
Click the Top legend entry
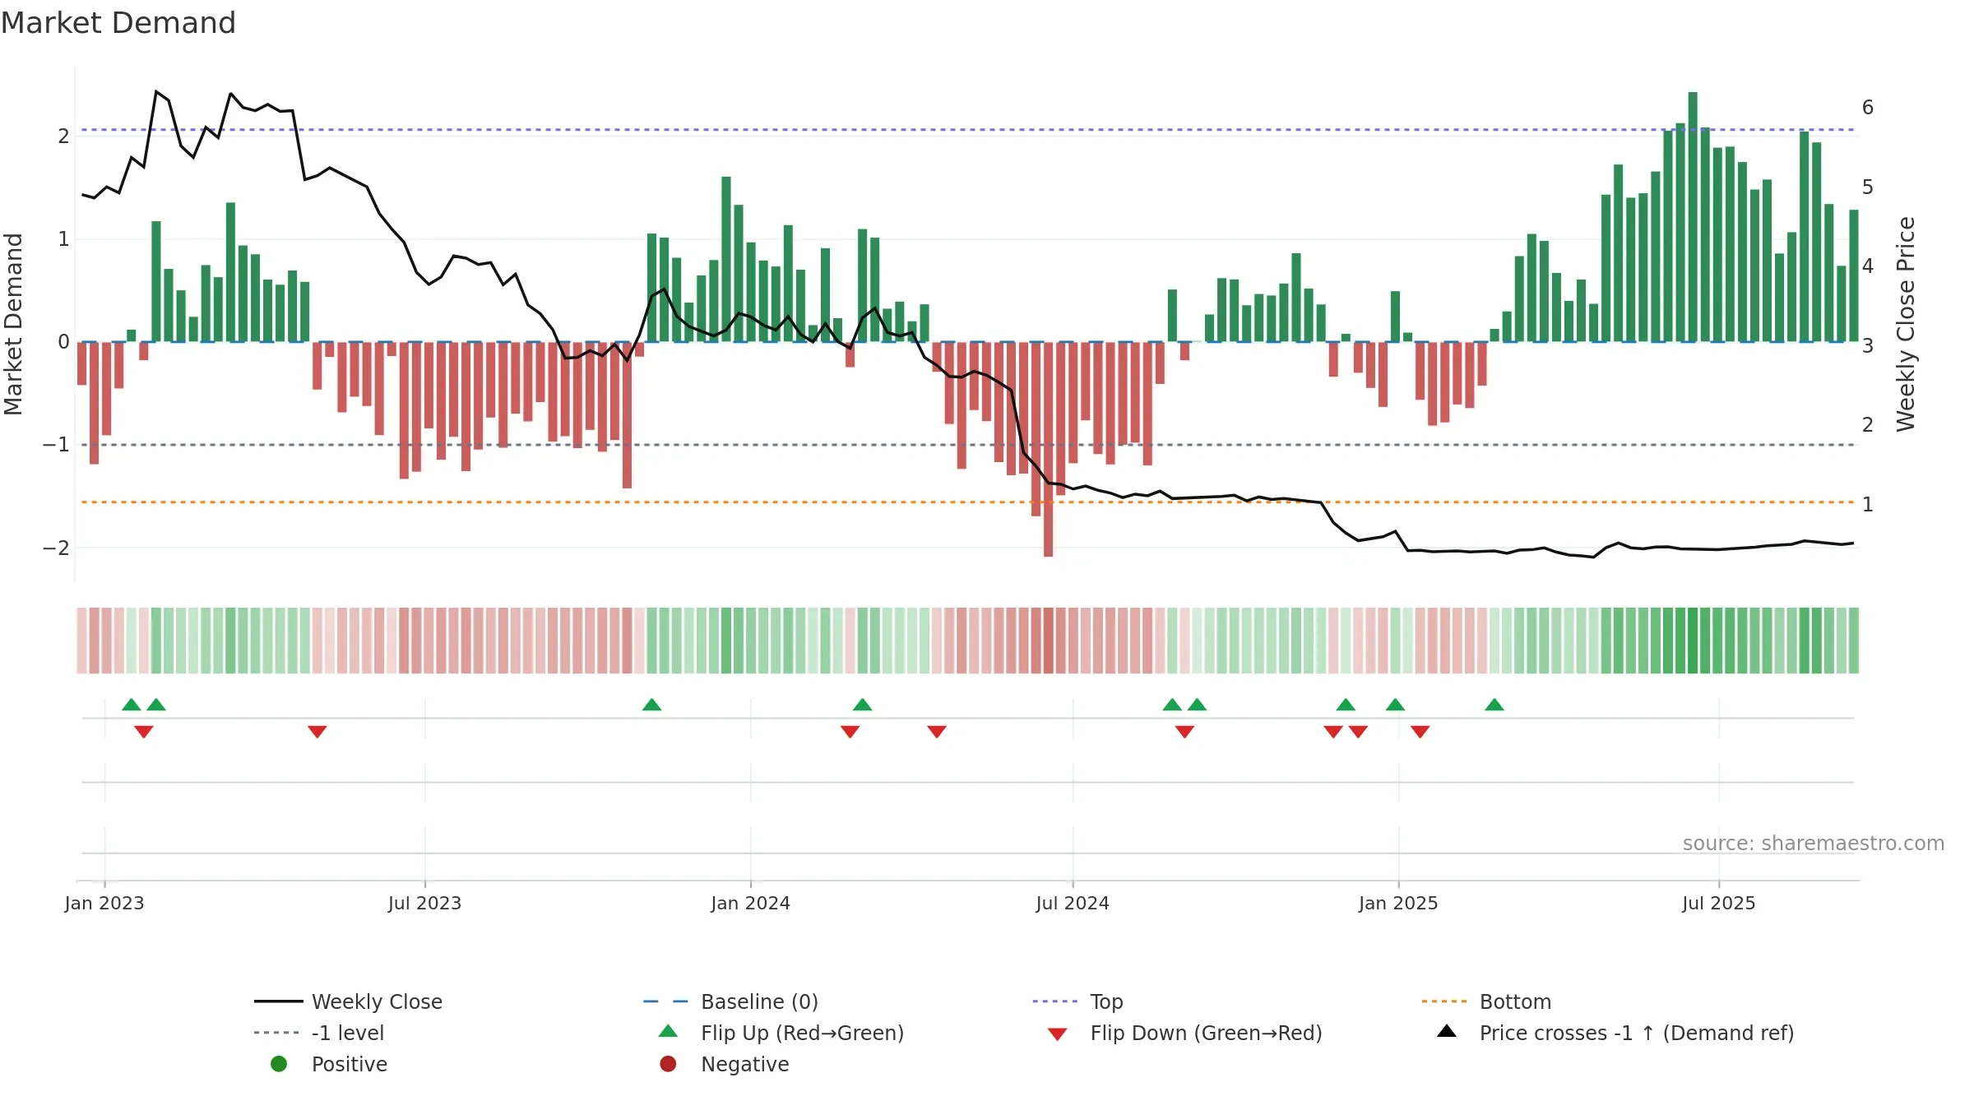(x=1077, y=1001)
